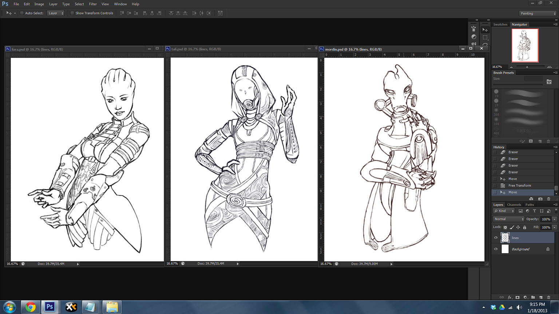This screenshot has width=559, height=314.
Task: Click the Navigator zoom slider handle
Action: (527, 67)
